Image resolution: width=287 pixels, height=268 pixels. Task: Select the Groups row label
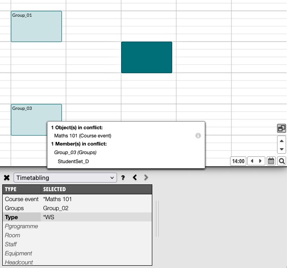(14, 208)
